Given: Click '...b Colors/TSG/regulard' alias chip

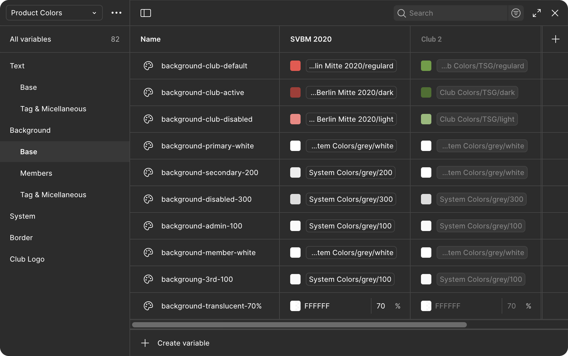Looking at the screenshot, I should pos(482,66).
